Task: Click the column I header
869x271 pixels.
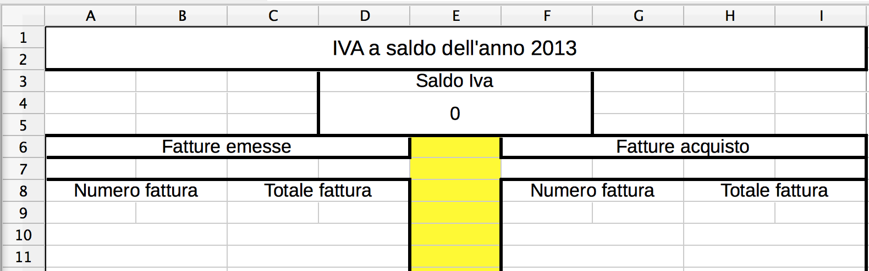Action: point(821,16)
